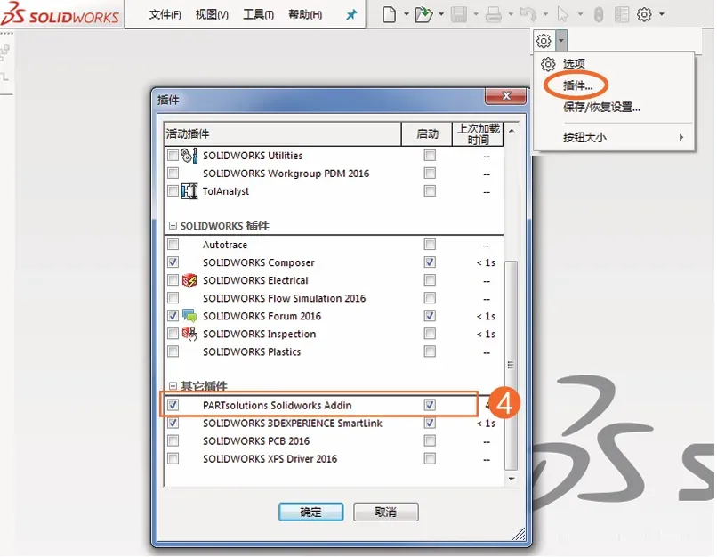This screenshot has width=717, height=557.
Task: Open the 帮助(H) menu
Action: coord(305,14)
